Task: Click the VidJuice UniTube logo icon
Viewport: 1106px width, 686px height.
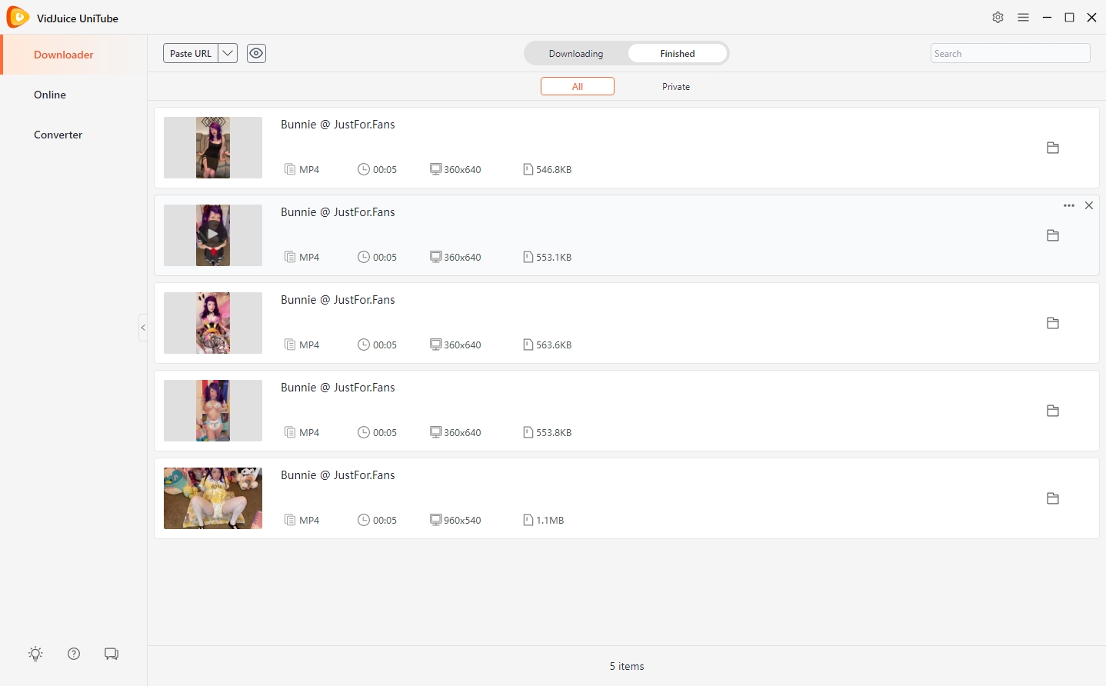Action: (18, 18)
